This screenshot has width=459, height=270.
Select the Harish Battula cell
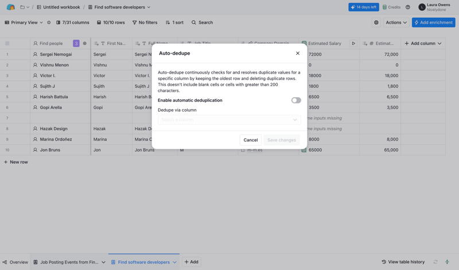60,97
